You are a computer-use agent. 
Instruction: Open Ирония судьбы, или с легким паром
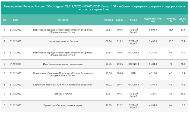point(63,105)
